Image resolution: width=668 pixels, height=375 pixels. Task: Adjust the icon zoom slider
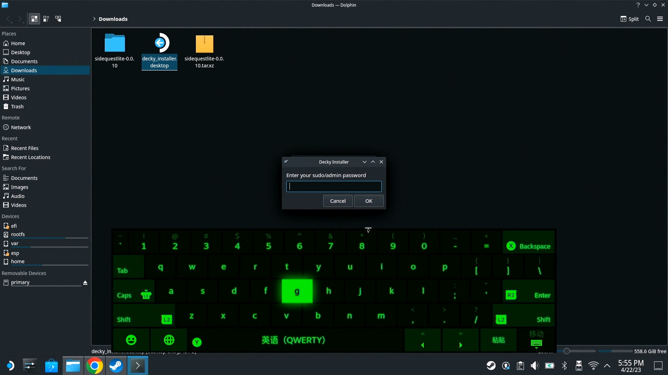567,351
